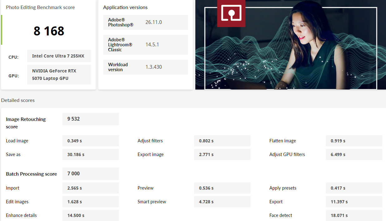The image size is (386, 221).
Task: Click the Workload version 1.3.430 row
Action: (x=145, y=67)
